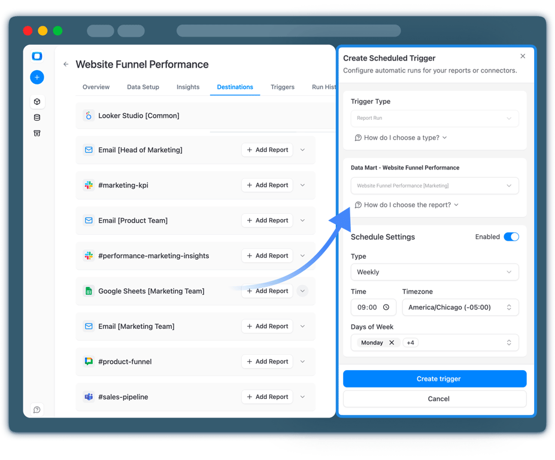Screen dimensions: 555x460
Task: Click the Google Chat icon beside #product-funnel
Action: (89, 362)
